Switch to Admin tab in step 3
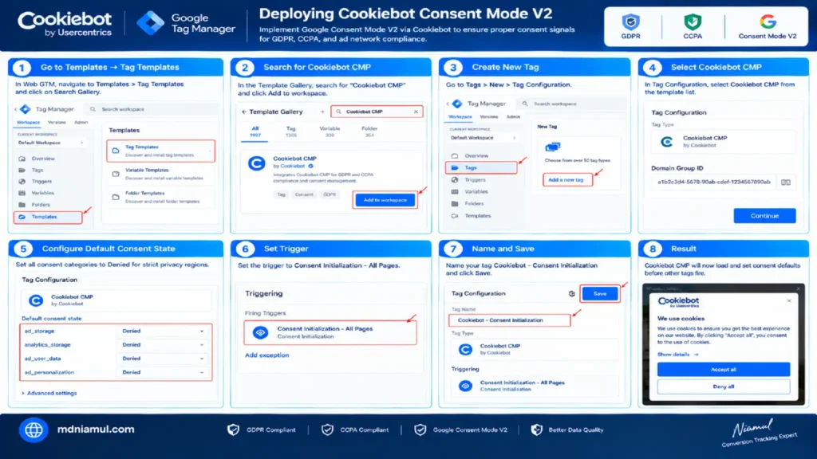 tap(513, 117)
